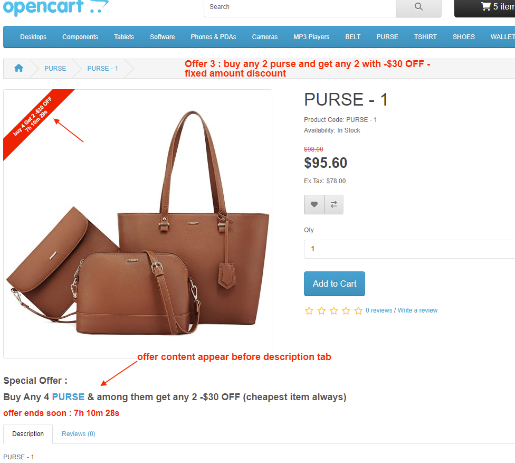Select the Description tab

pyautogui.click(x=28, y=434)
